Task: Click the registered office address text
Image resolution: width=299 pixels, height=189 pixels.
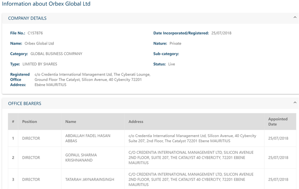Action: [x=92, y=79]
